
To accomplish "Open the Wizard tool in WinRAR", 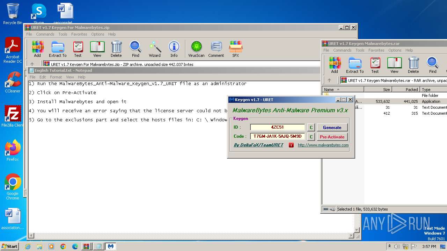I will (155, 49).
